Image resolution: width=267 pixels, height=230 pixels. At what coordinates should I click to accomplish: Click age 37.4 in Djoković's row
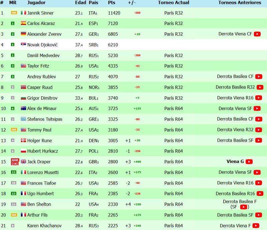point(79,45)
